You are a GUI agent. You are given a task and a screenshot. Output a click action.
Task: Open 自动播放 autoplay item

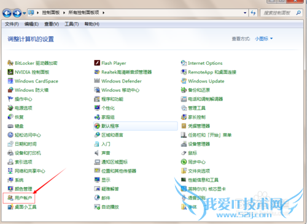click(x=106, y=207)
